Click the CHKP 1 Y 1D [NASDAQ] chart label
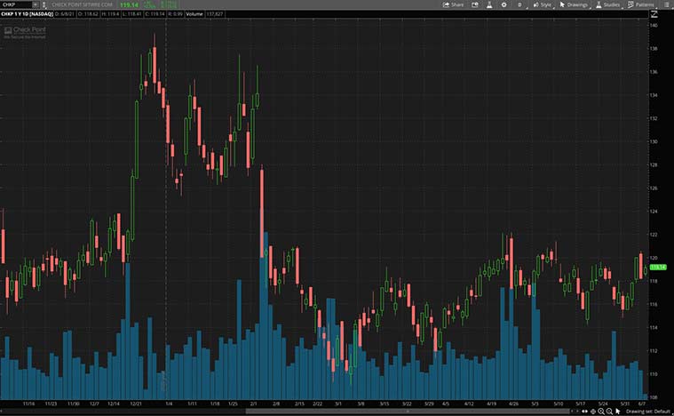The width and height of the screenshot is (674, 416). pyautogui.click(x=27, y=14)
